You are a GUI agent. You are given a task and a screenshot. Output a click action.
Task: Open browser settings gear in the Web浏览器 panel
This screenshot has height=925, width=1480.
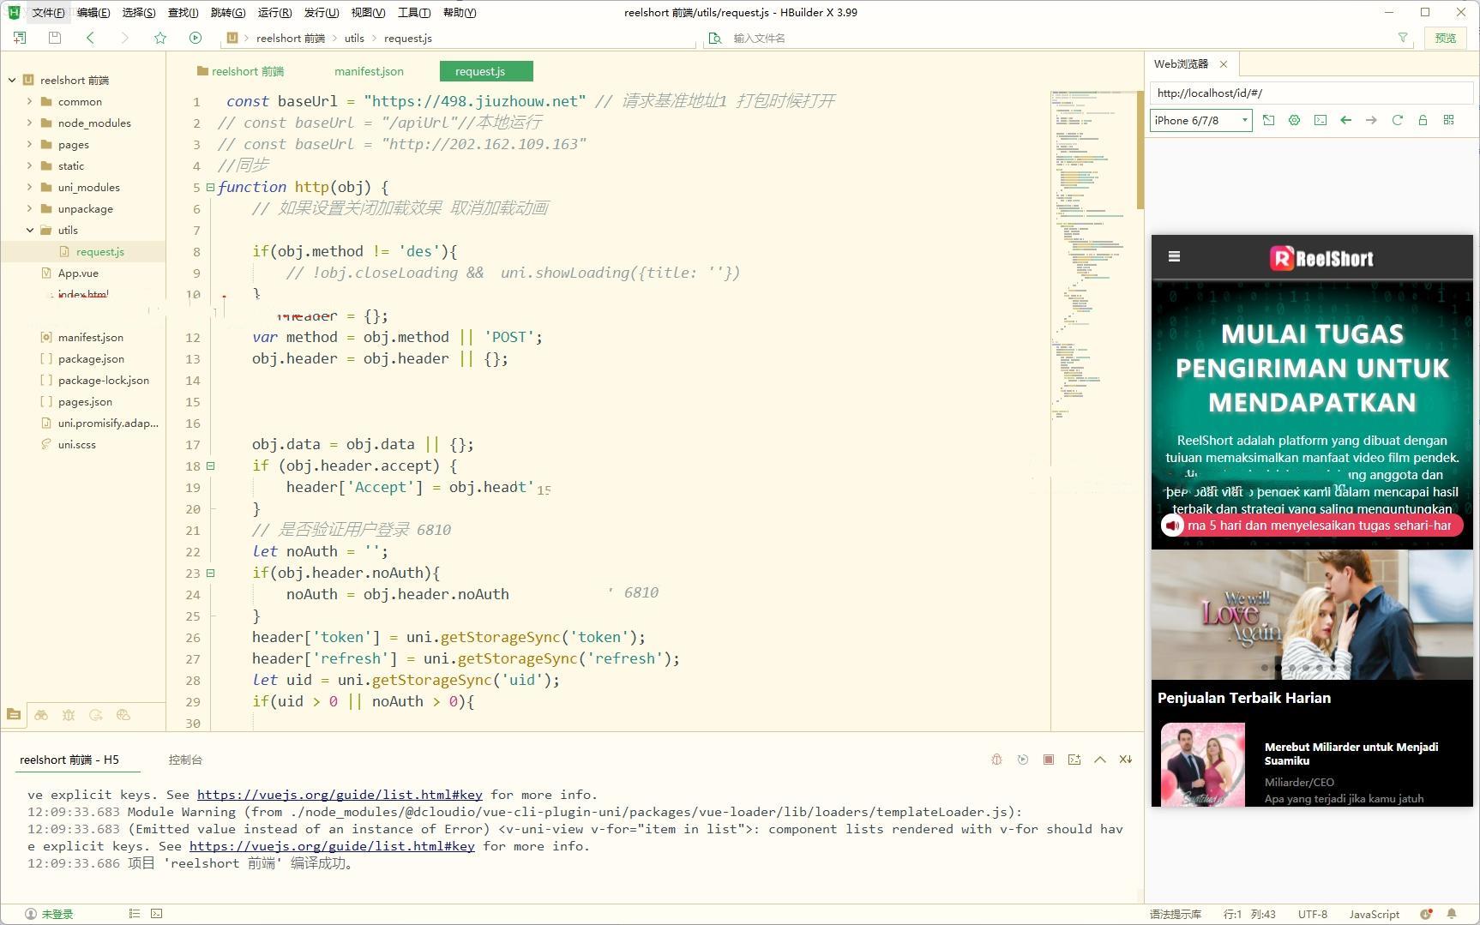(x=1294, y=120)
